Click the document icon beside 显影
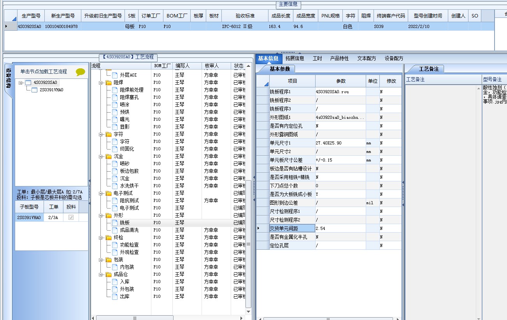 coord(115,127)
